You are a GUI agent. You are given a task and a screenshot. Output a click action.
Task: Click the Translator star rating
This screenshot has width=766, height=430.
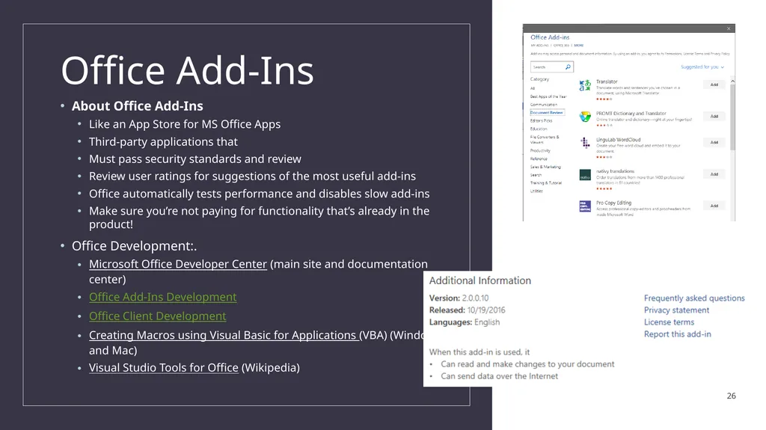[x=604, y=99]
